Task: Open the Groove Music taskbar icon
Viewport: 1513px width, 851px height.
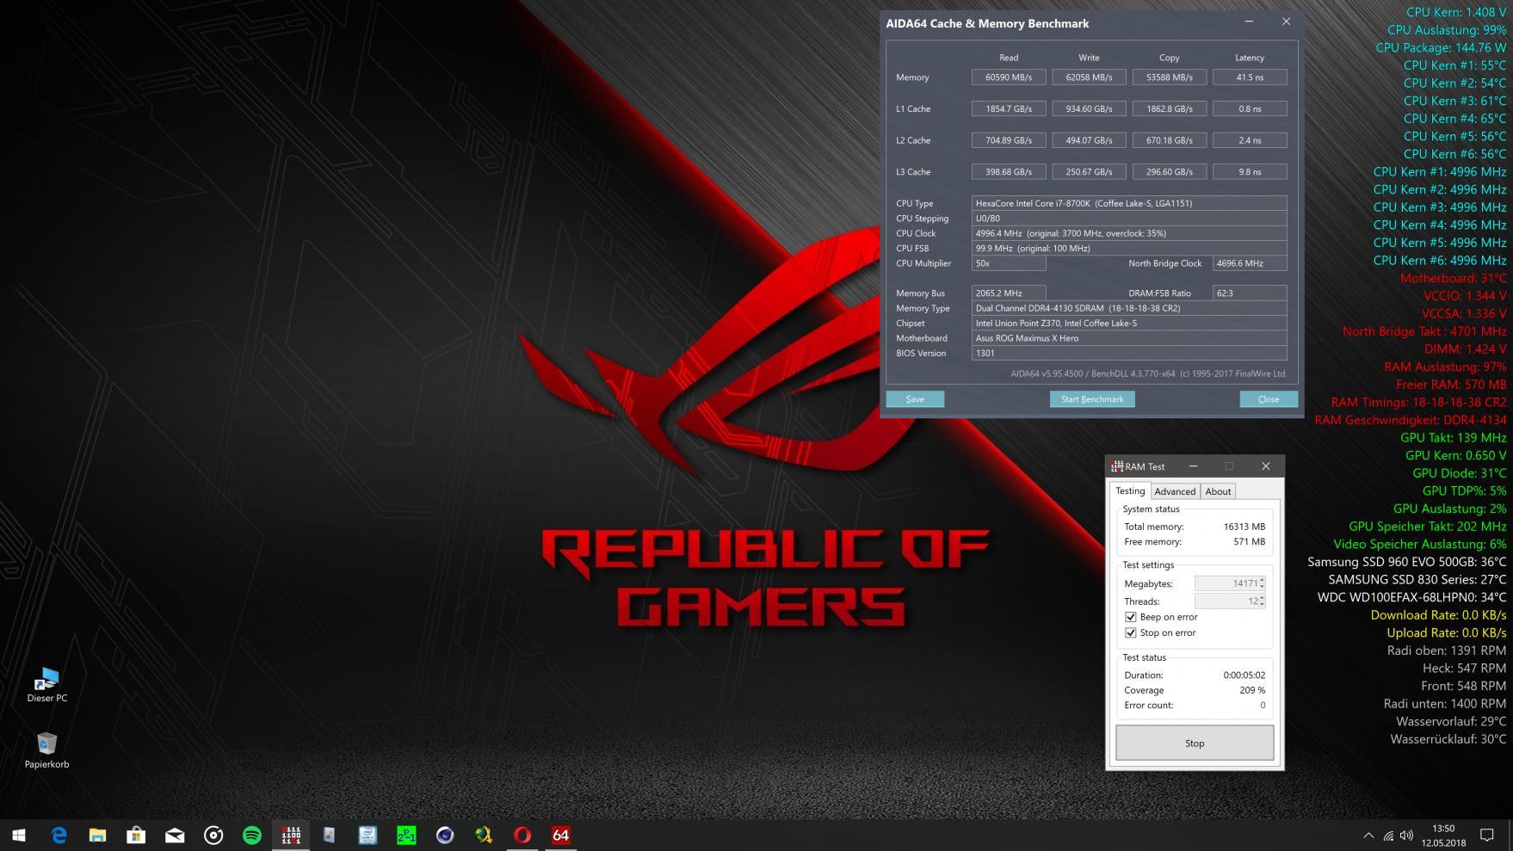Action: point(213,835)
